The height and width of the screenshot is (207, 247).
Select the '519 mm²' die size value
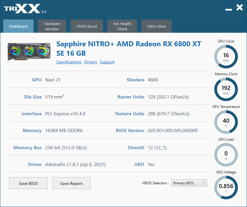point(55,97)
